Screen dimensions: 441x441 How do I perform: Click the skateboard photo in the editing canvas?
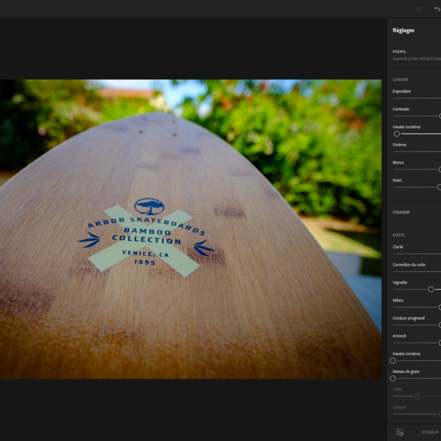click(191, 229)
